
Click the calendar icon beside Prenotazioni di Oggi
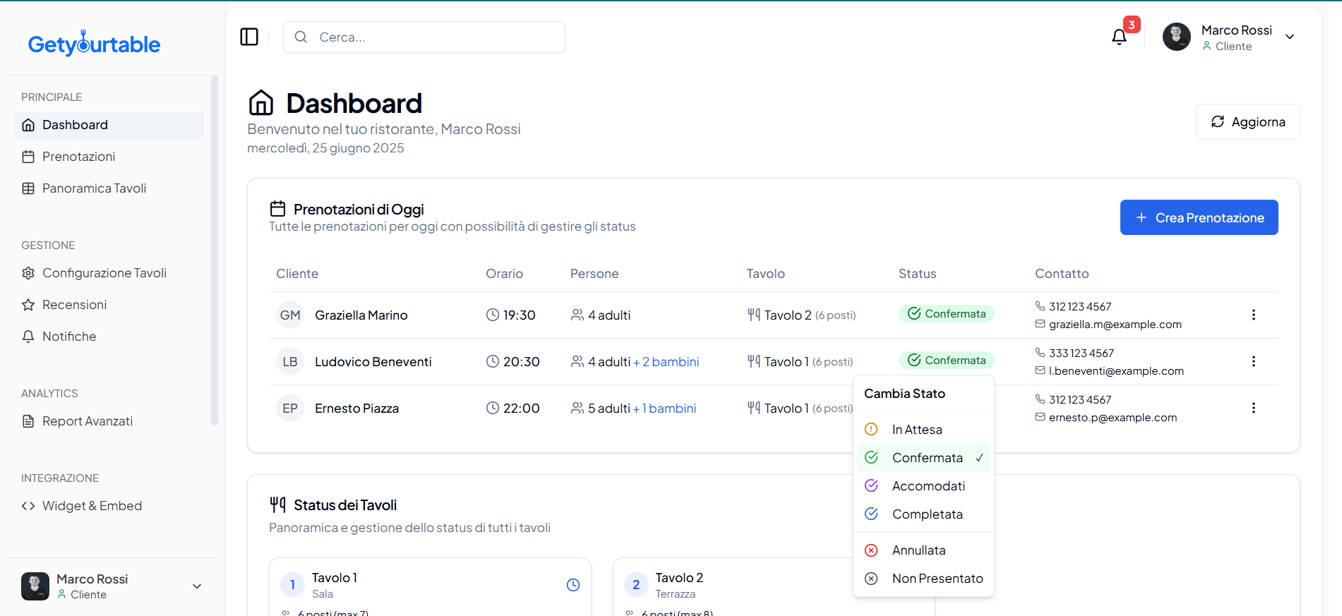click(277, 209)
